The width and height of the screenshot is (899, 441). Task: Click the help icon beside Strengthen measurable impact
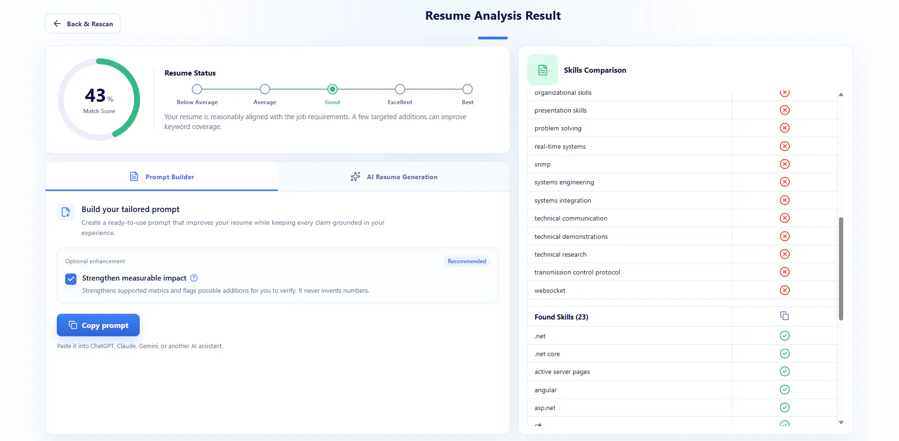(x=194, y=278)
